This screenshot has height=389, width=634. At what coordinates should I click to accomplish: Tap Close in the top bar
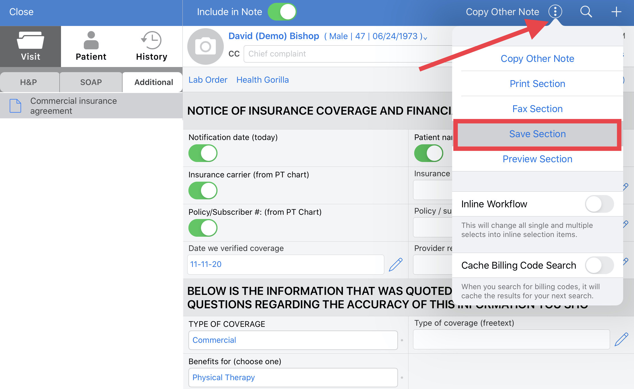click(21, 12)
